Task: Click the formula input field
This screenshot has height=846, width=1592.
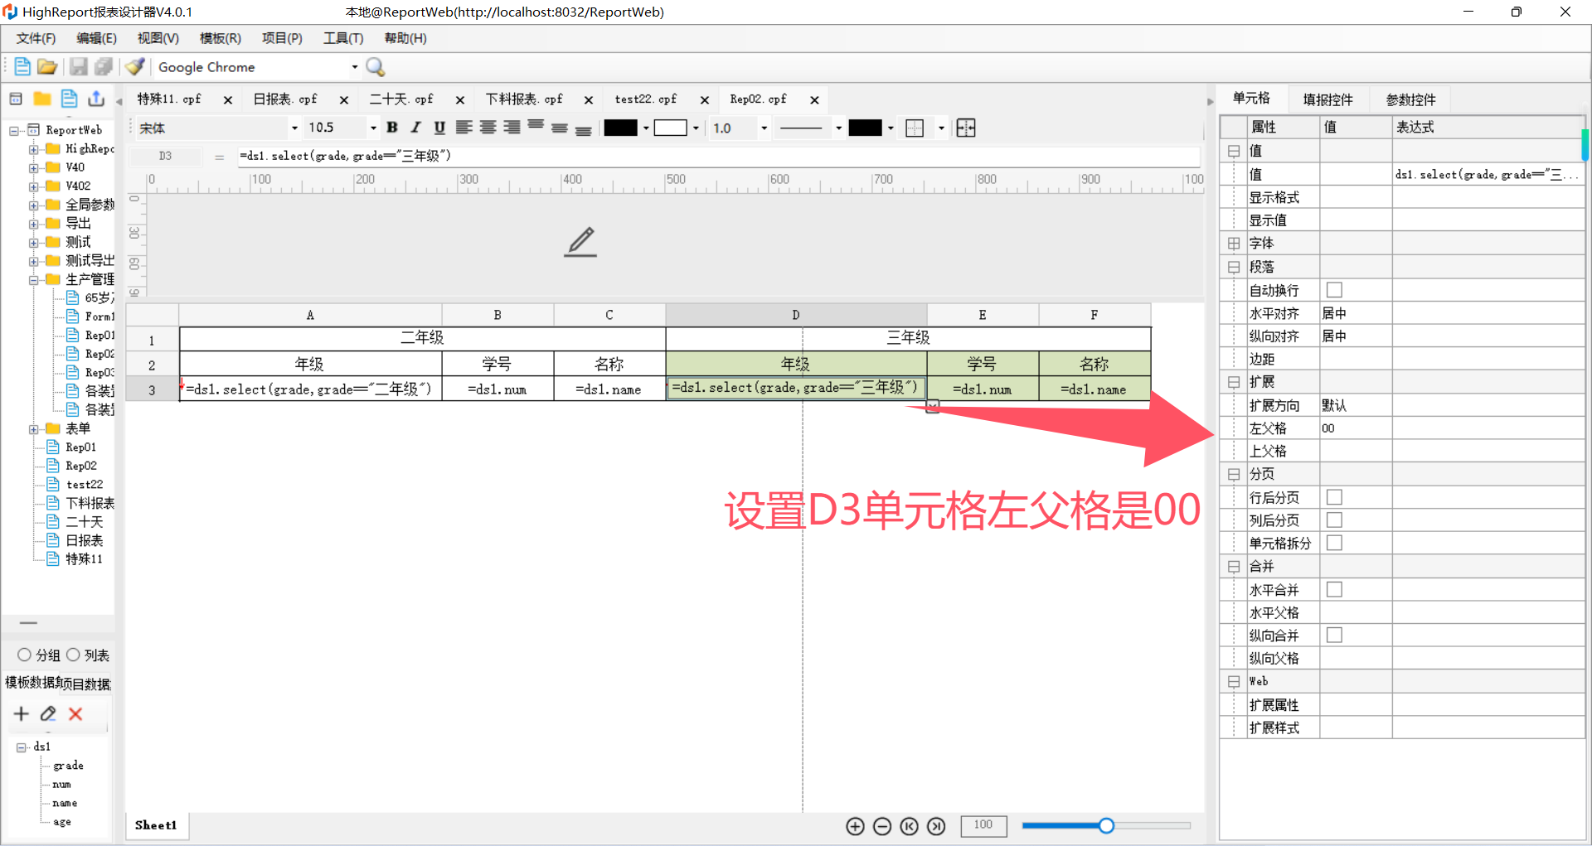Action: pos(713,156)
